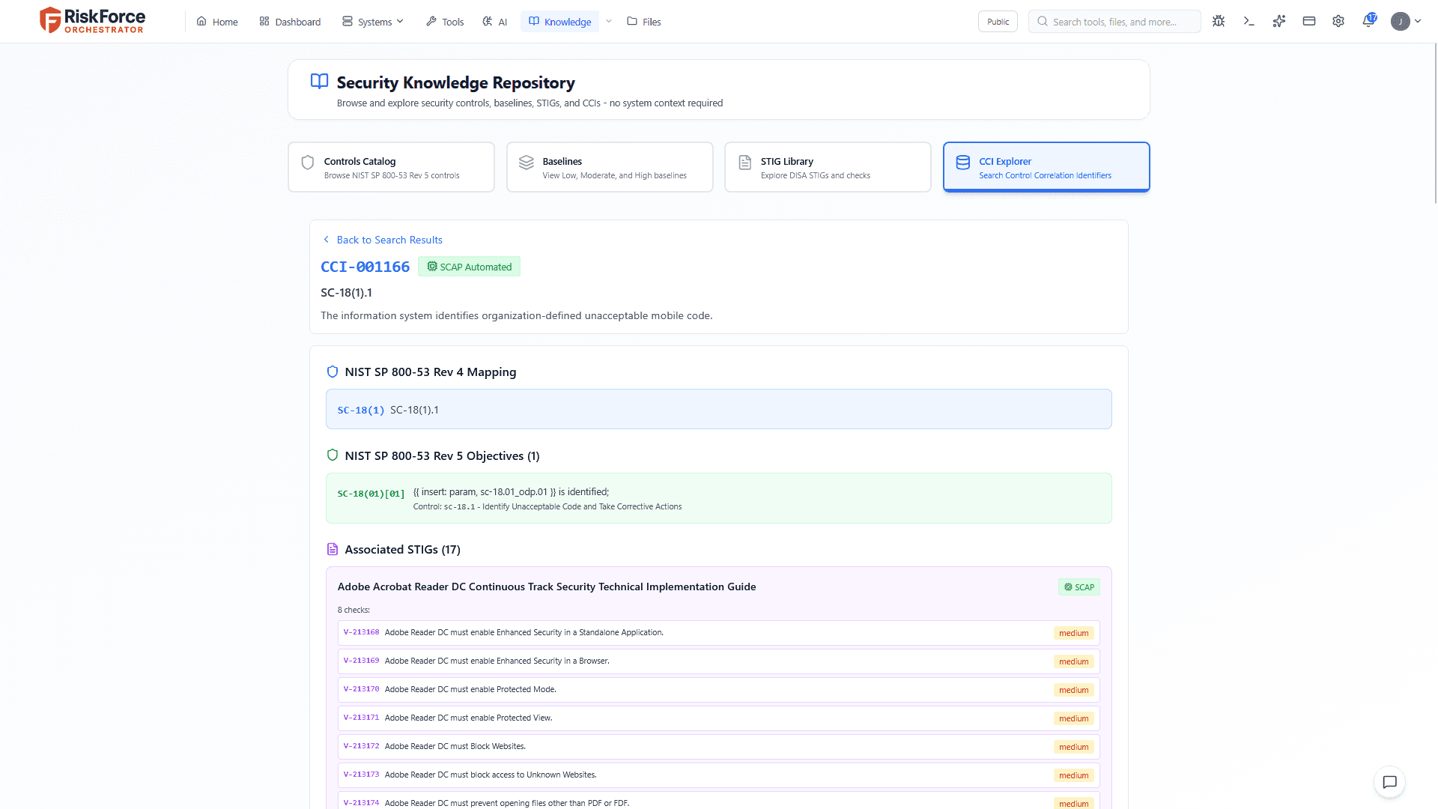1438x809 pixels.
Task: Open notifications bell with 17 badge
Action: click(1368, 22)
